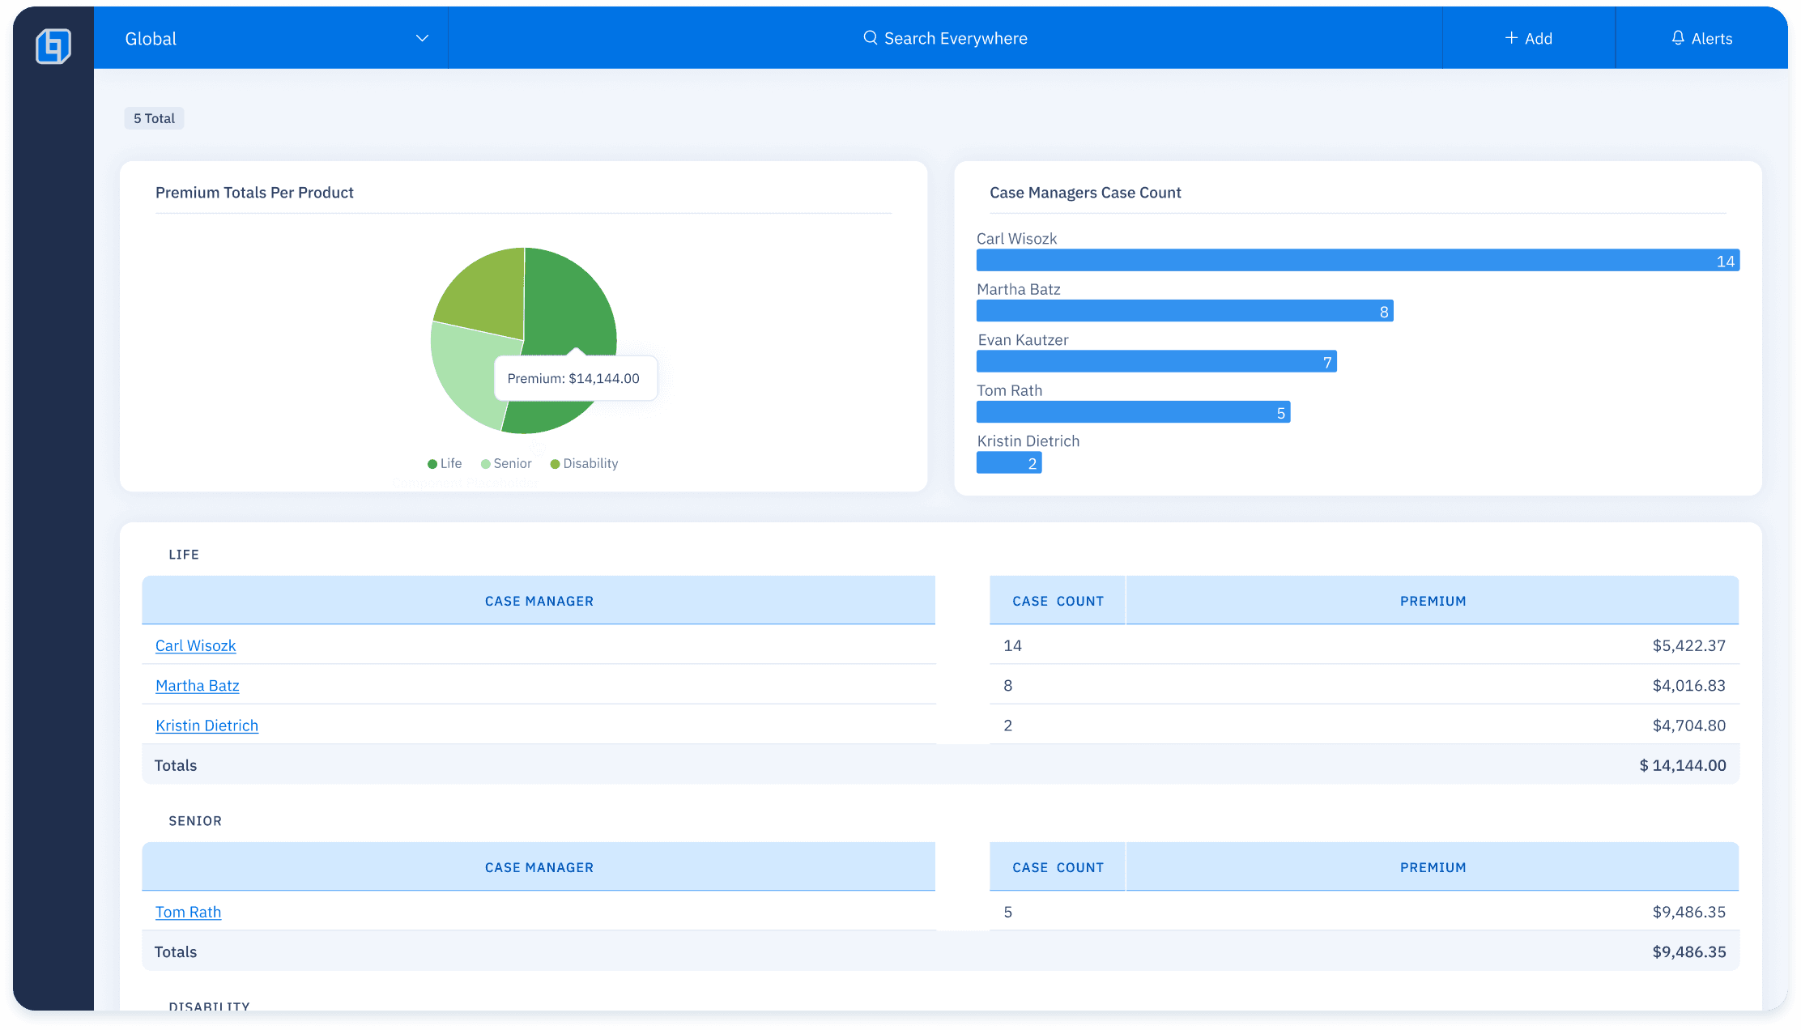Click the search magnifier icon
Screen dimensions: 1801x1030
point(870,38)
